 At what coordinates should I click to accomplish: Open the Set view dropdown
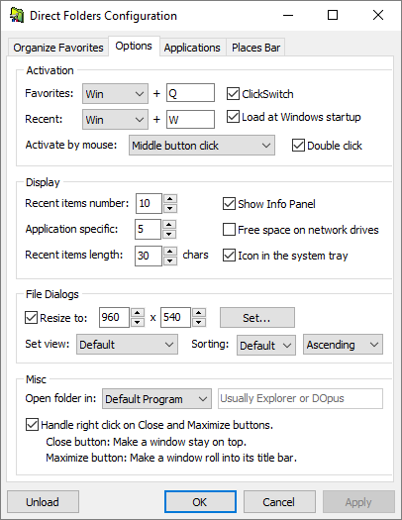coord(127,345)
